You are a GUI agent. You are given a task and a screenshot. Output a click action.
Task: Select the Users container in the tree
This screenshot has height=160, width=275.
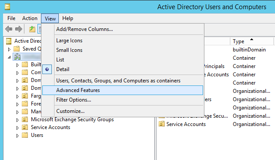pyautogui.click(x=37, y=135)
